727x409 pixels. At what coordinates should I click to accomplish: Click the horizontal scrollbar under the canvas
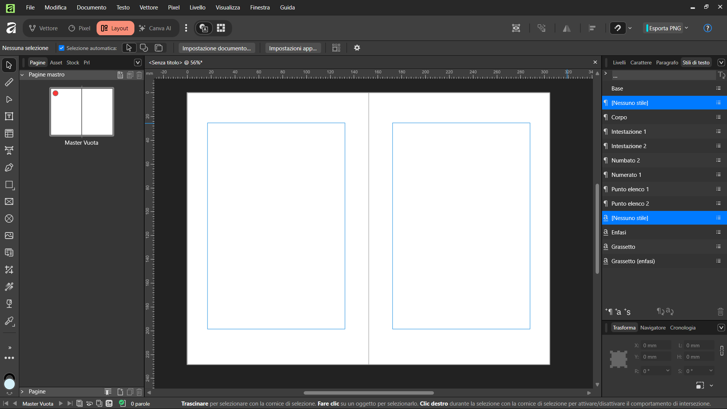(x=368, y=393)
